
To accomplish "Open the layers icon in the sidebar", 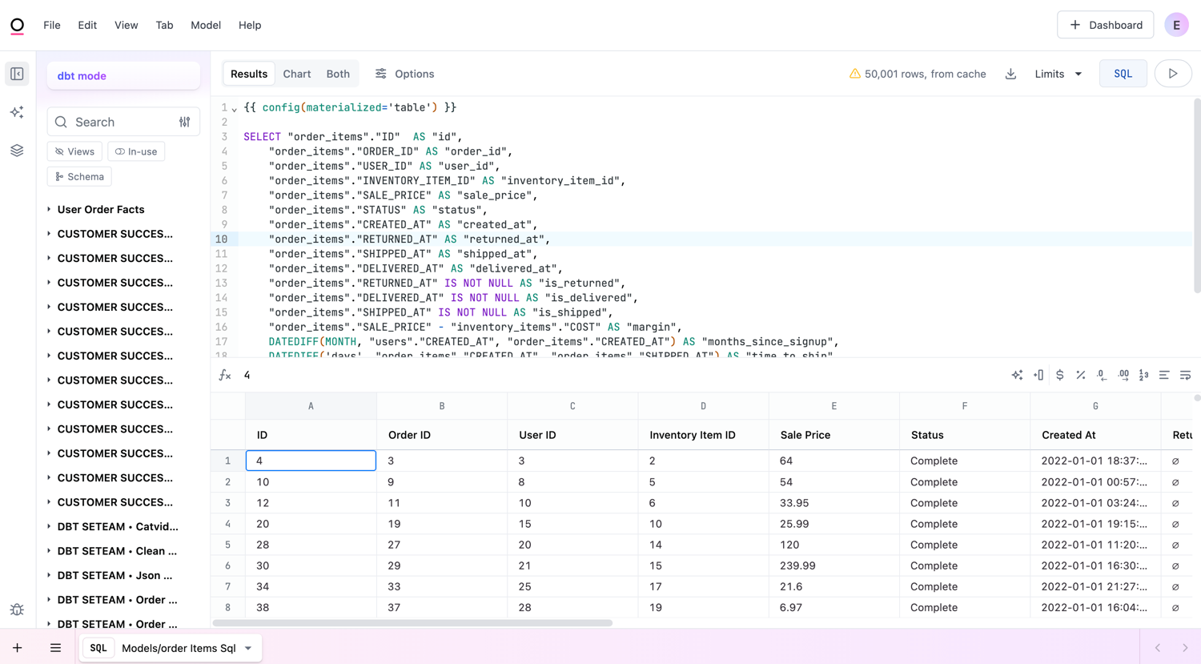I will tap(17, 151).
